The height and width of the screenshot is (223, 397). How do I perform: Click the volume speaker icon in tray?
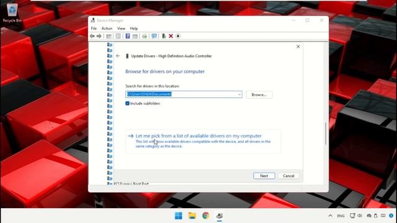click(360, 216)
